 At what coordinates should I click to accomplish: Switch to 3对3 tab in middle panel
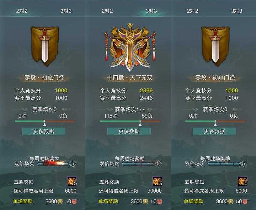pyautogui.click(x=151, y=11)
